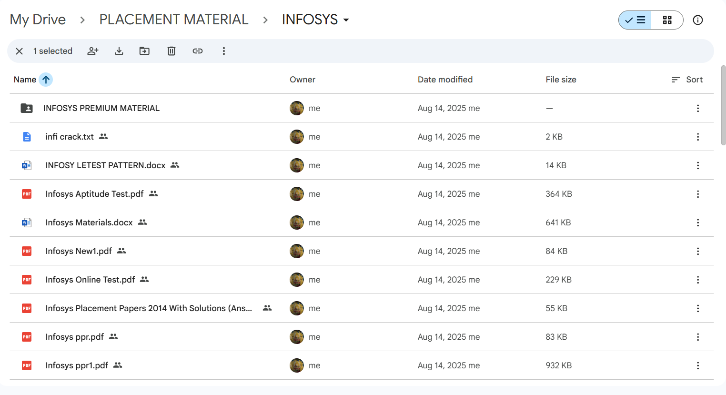Click the Copy link icon
726x395 pixels.
pyautogui.click(x=198, y=51)
